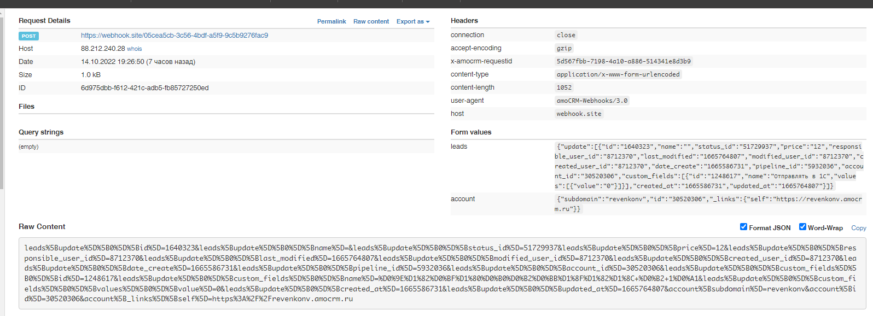Toggle the Word-Wrap checkbox
The image size is (873, 316).
pyautogui.click(x=802, y=227)
